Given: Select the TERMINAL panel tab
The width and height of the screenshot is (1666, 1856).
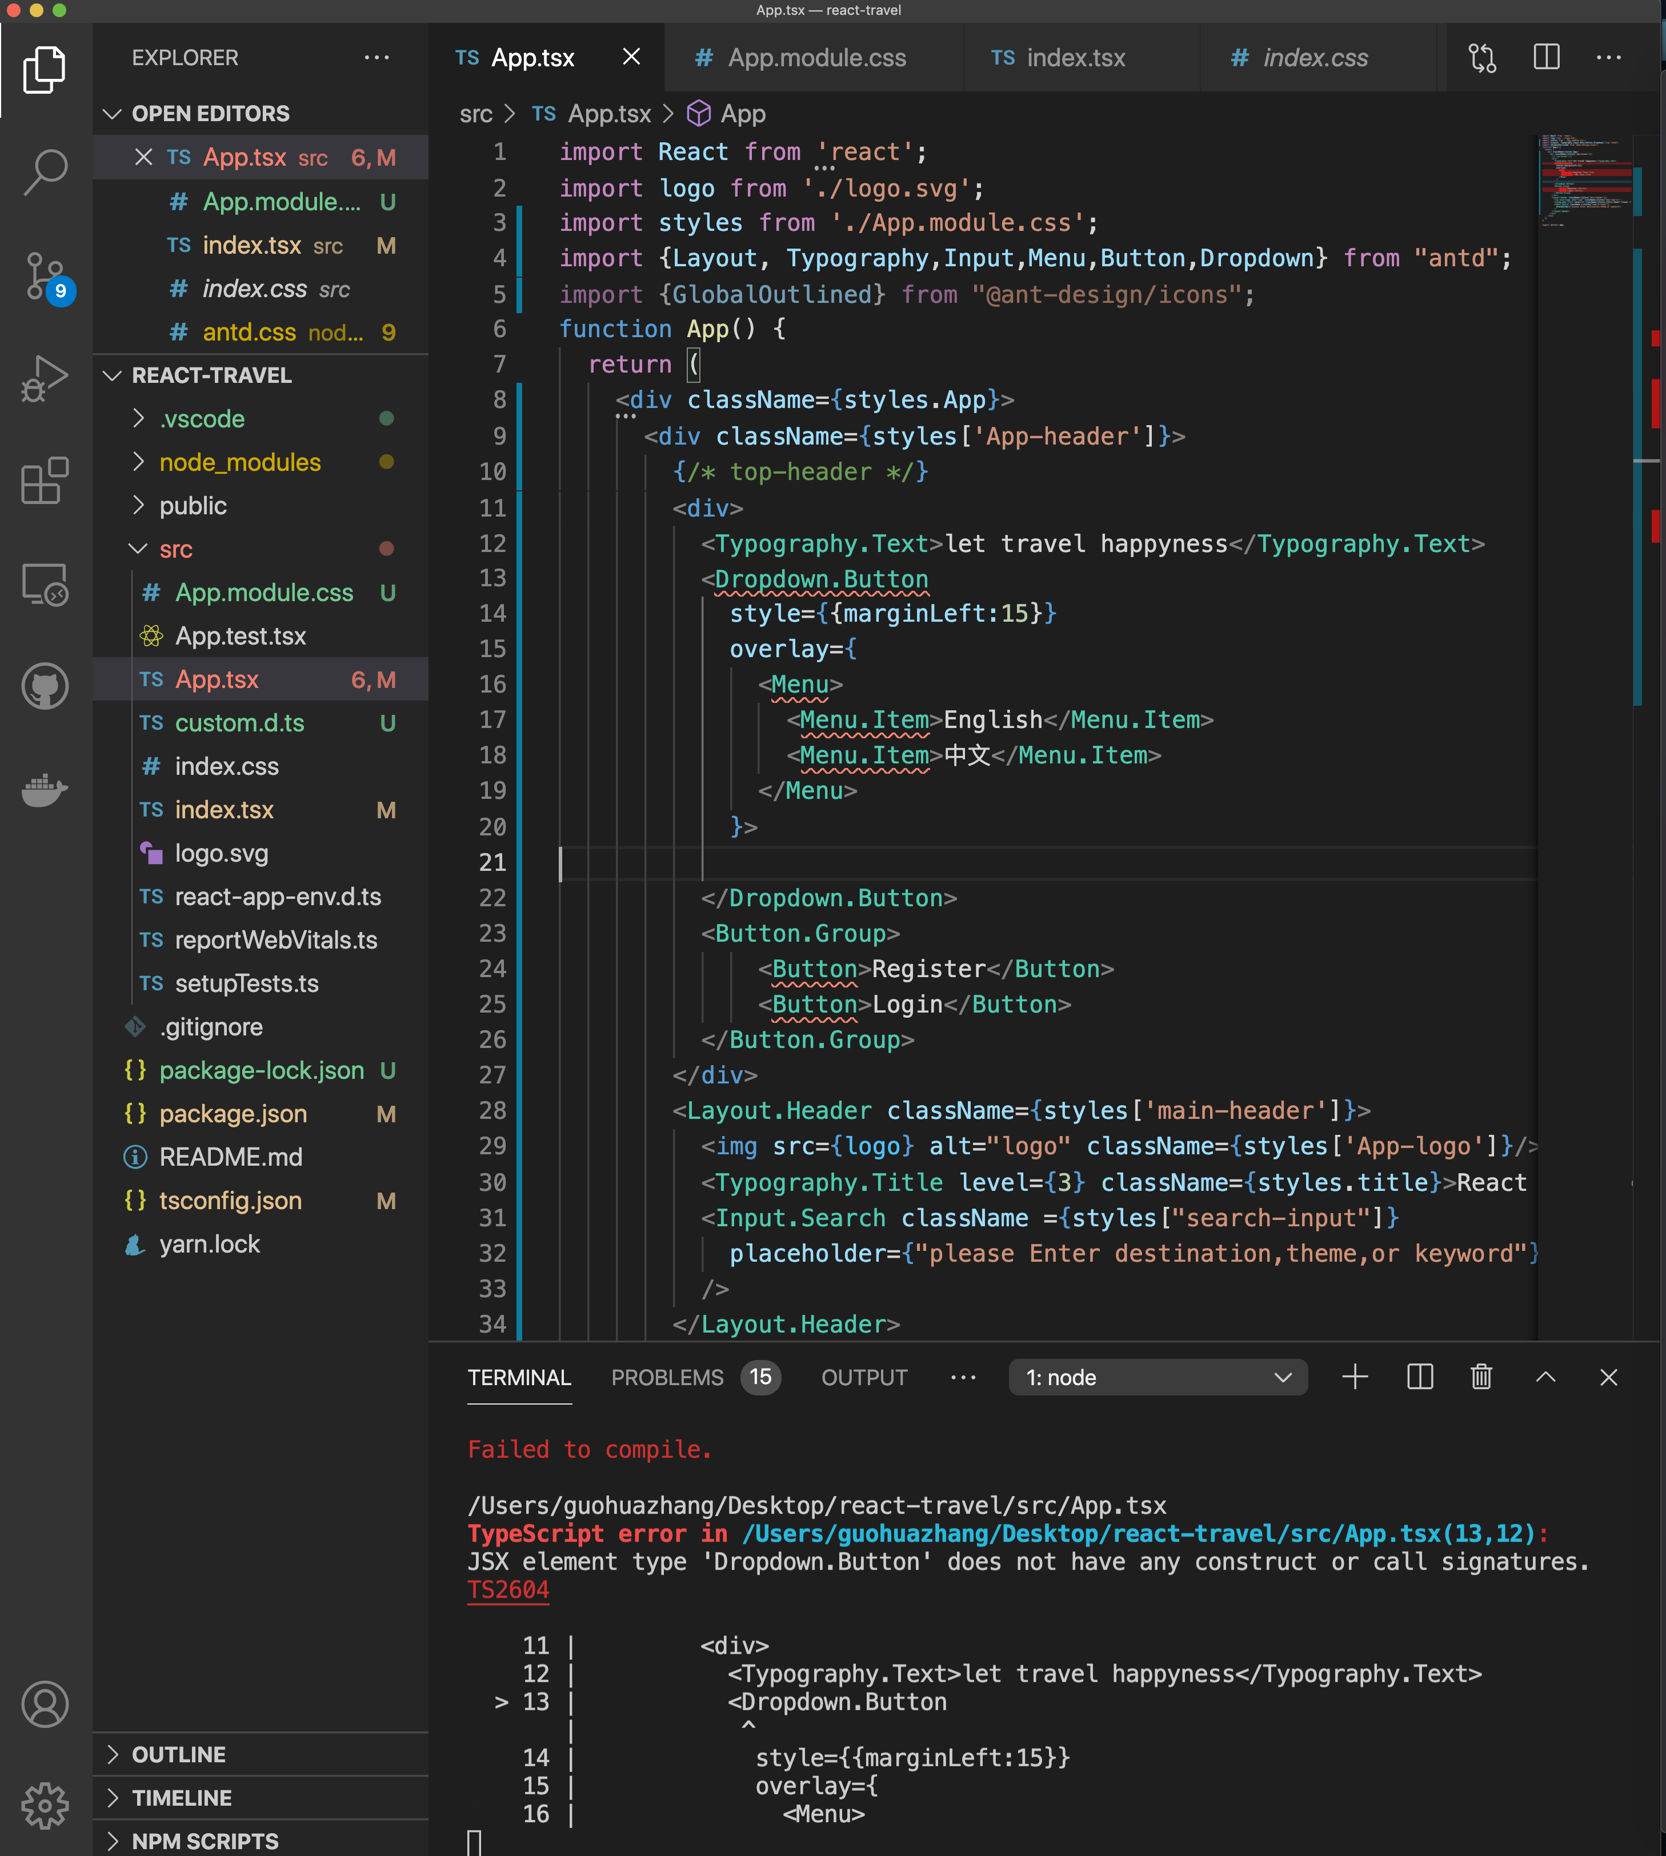Looking at the screenshot, I should click(519, 1377).
